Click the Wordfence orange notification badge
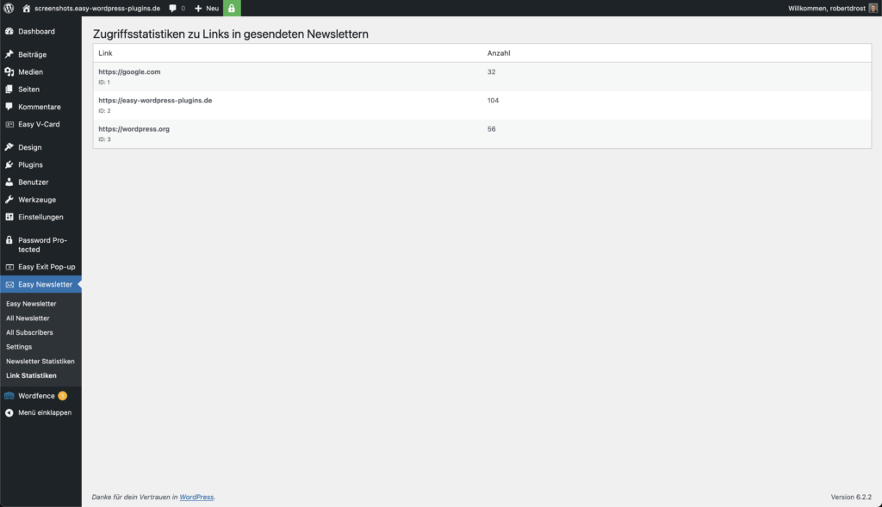The image size is (882, 507). coord(62,396)
